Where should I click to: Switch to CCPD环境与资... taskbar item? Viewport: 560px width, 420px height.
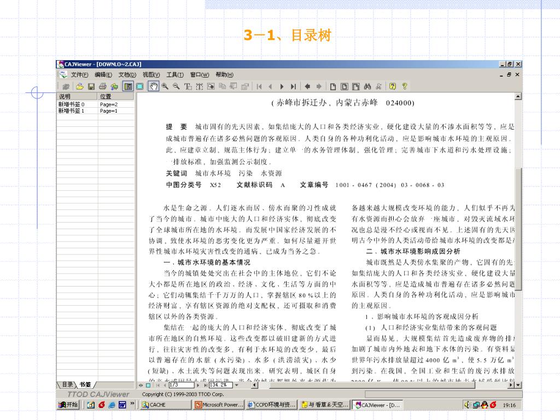[x=272, y=405]
